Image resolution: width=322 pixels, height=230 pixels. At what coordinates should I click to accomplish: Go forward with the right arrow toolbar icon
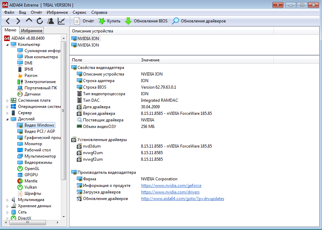coord(18,21)
